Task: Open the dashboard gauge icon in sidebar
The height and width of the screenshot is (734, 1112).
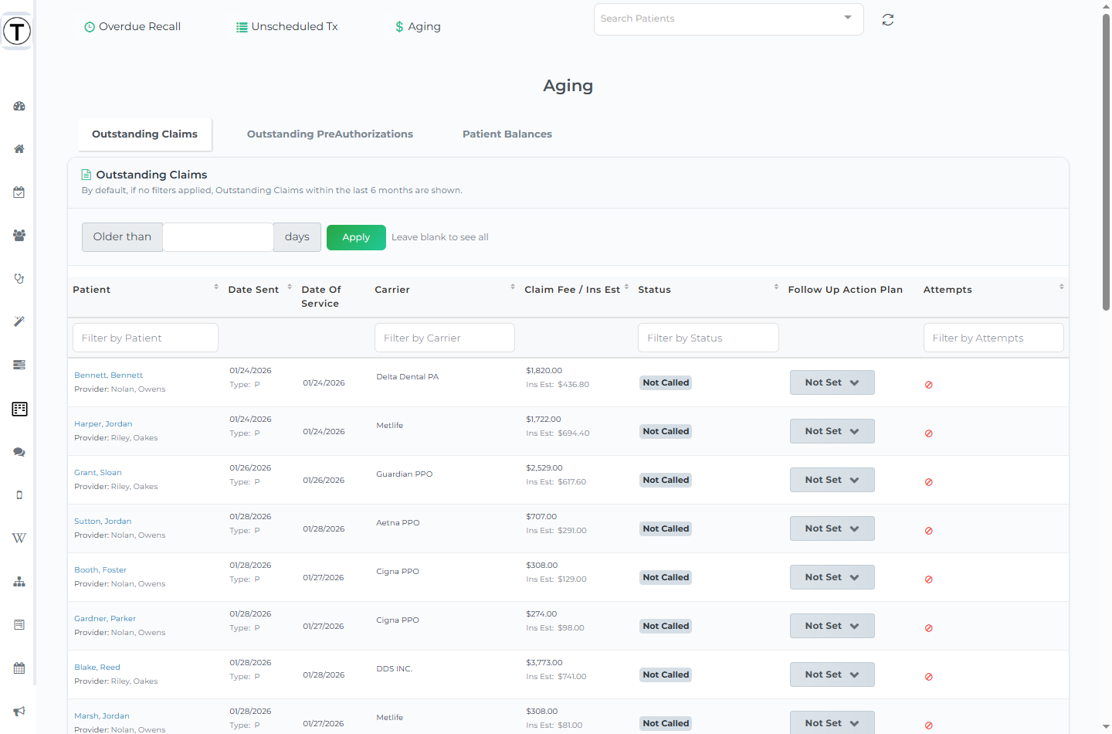Action: tap(19, 106)
